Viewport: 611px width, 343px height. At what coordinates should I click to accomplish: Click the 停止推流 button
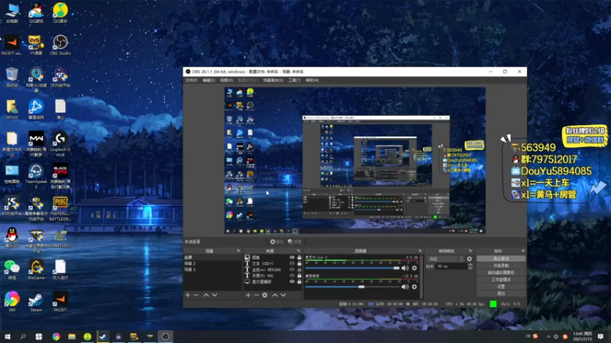click(501, 258)
